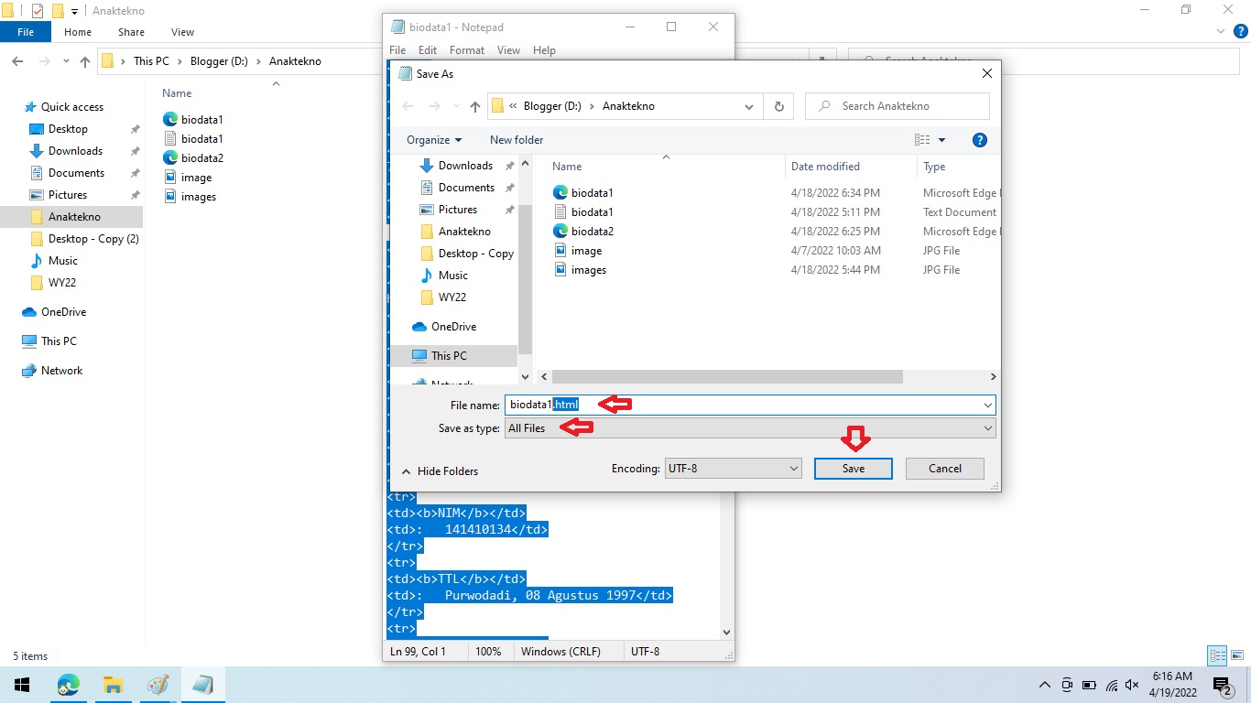Click horizontal scrollbar in file list
Screen dimensions: 1251x703
point(727,377)
